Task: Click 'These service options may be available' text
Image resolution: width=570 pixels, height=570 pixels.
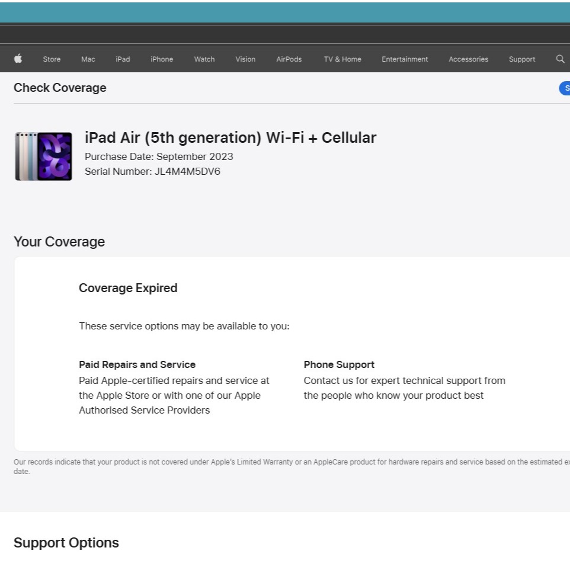Action: pyautogui.click(x=184, y=326)
